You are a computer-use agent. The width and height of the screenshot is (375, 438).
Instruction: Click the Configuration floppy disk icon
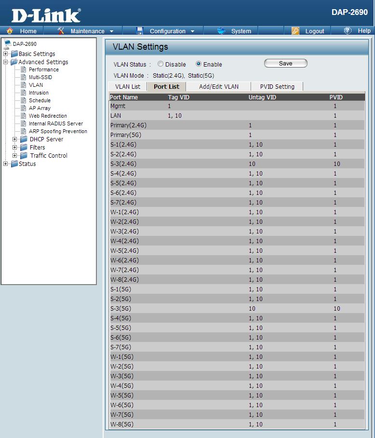point(140,31)
